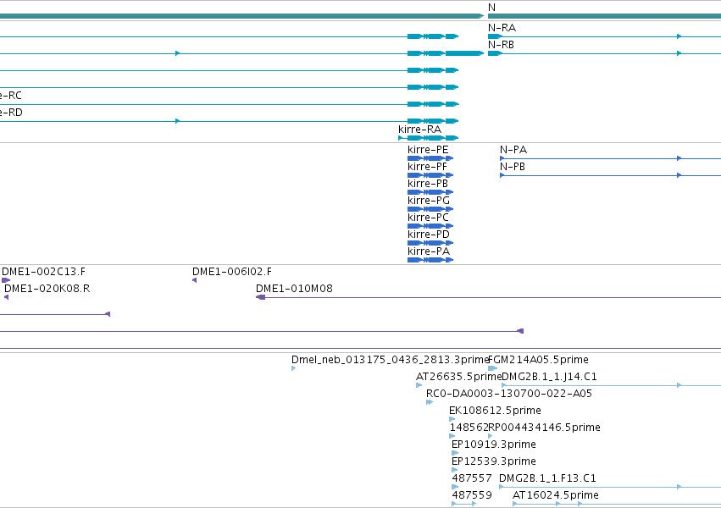Select the kirre-PF protein feature label
This screenshot has height=508, width=721.
(x=427, y=167)
